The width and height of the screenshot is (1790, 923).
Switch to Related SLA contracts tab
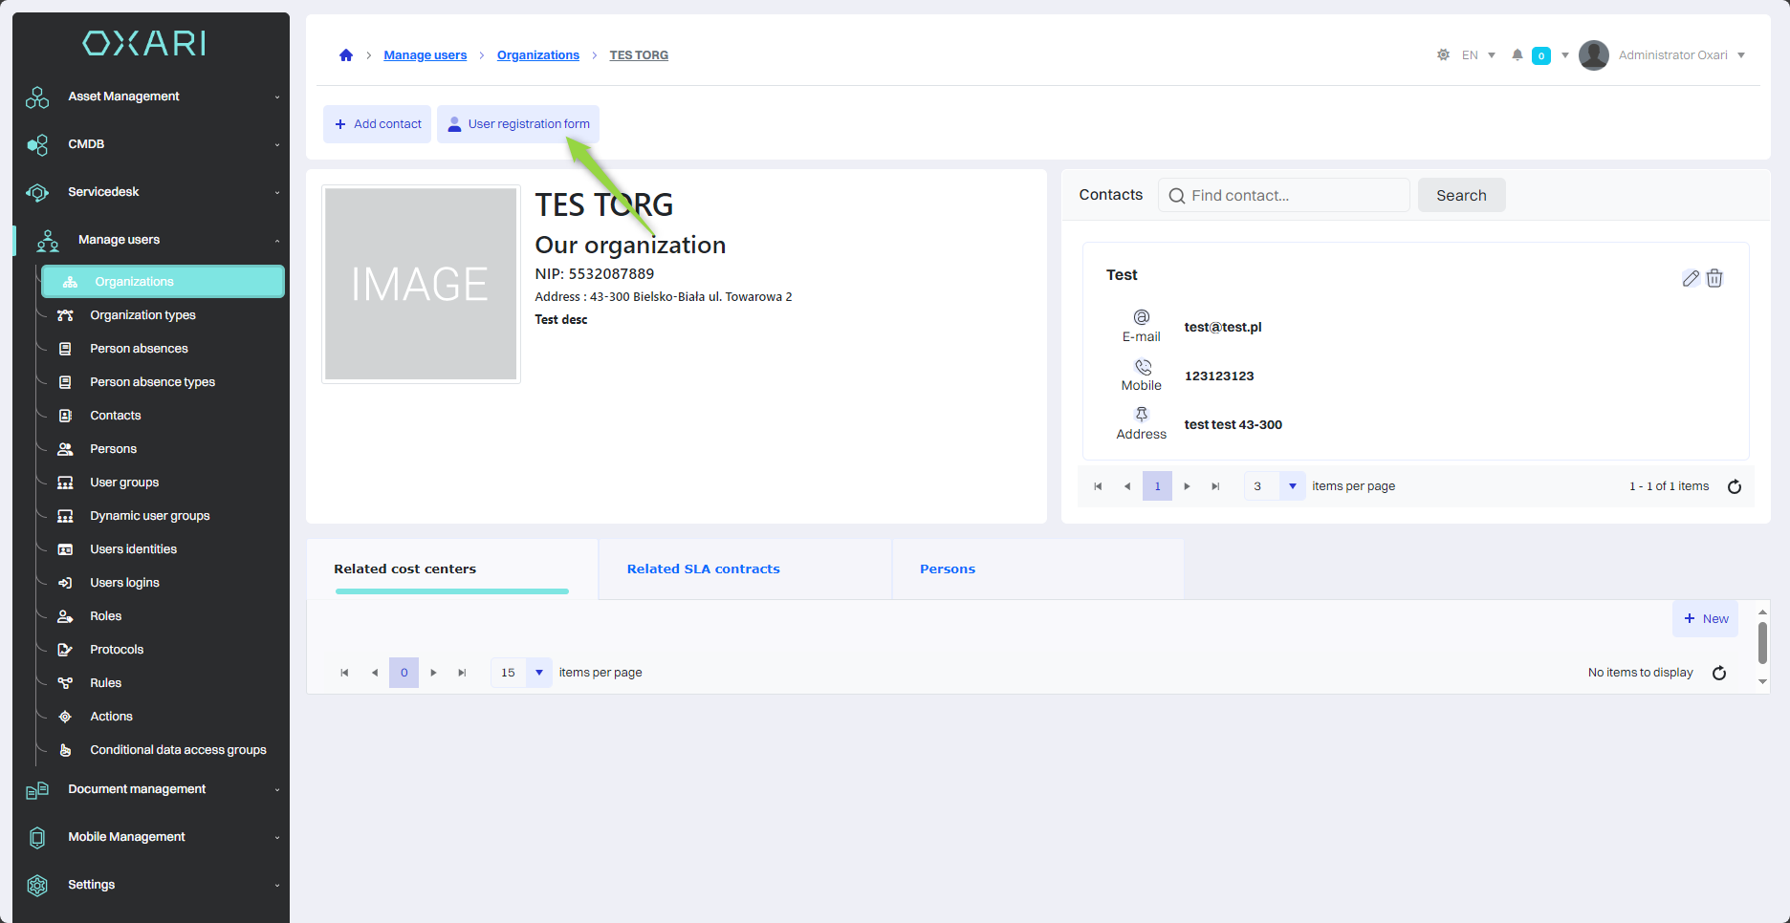[x=703, y=569]
